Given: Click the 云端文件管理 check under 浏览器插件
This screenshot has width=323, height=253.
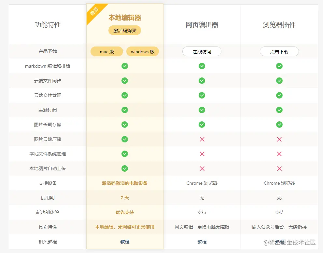Looking at the screenshot, I should coord(279,95).
